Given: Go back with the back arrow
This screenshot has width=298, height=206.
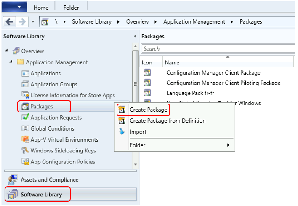Looking at the screenshot, I should (x=9, y=21).
